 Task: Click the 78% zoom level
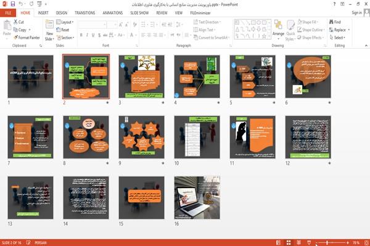[356, 242]
